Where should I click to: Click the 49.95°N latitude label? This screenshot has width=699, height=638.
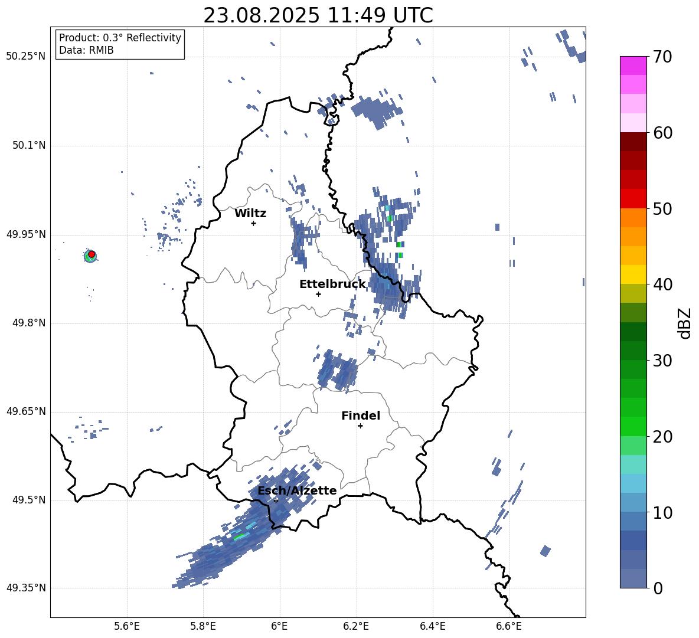coord(26,234)
